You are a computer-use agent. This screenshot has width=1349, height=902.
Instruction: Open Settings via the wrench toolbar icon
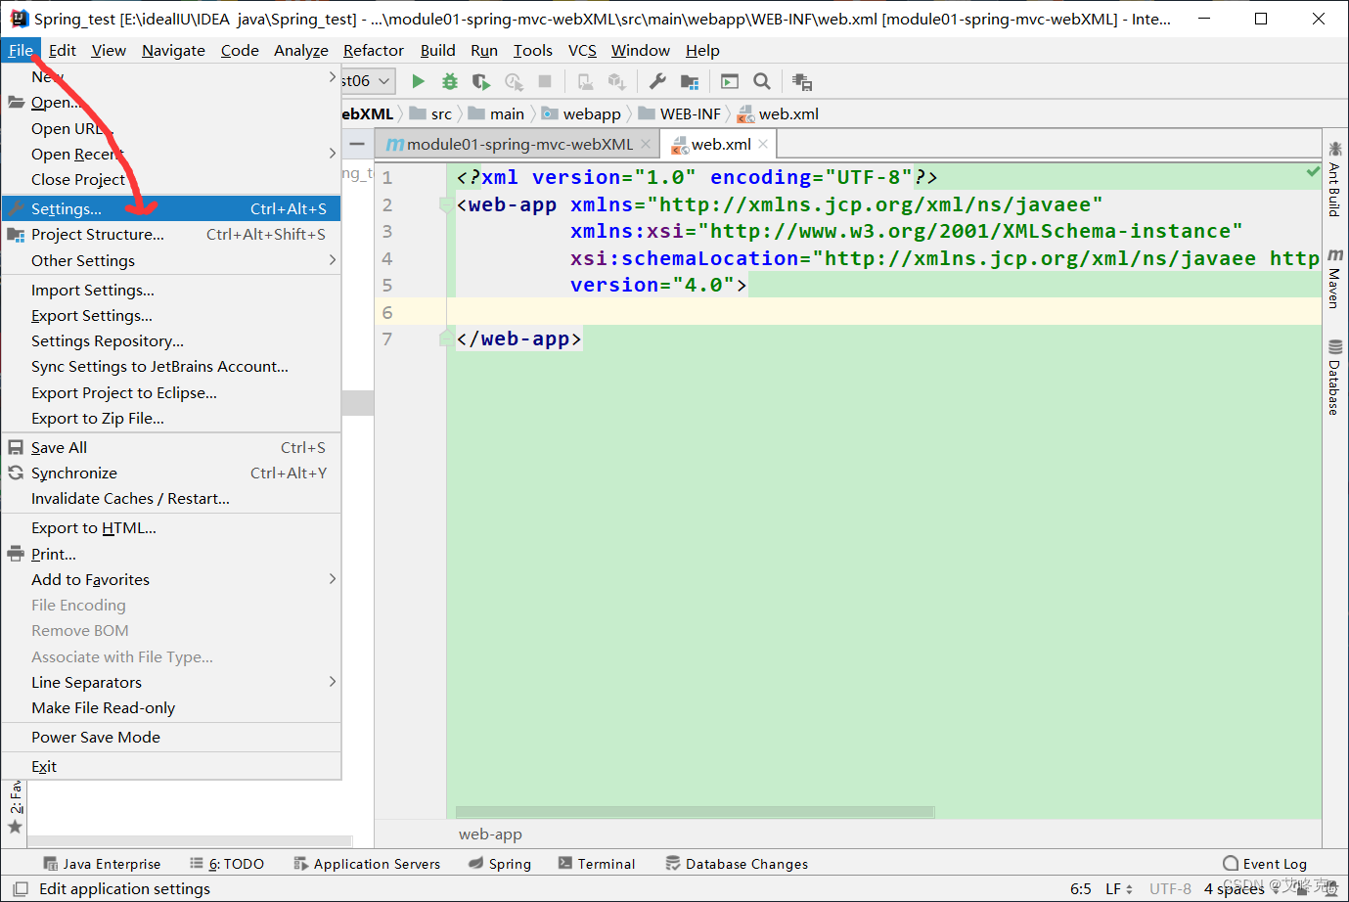pos(657,81)
